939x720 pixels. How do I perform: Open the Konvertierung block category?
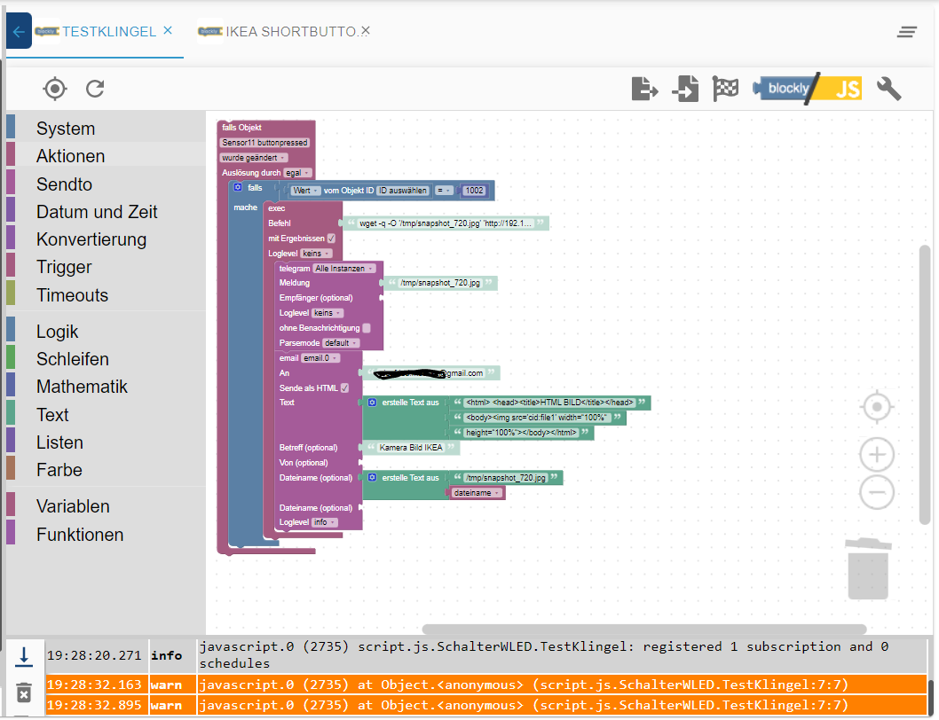(x=91, y=239)
